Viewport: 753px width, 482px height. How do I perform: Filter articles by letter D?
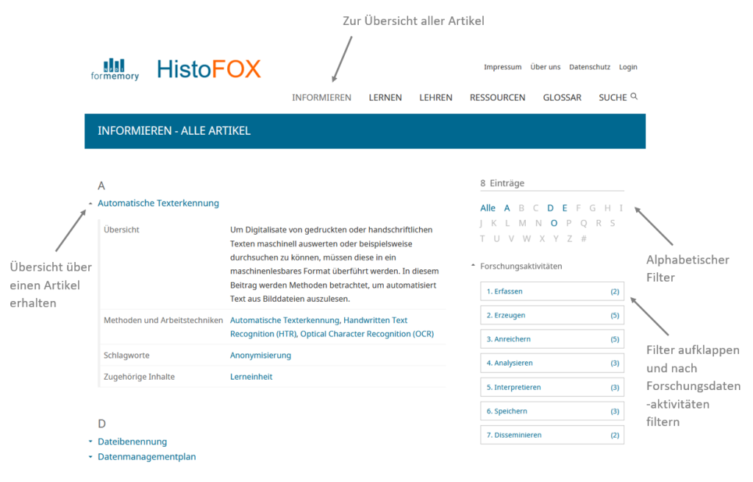click(551, 208)
